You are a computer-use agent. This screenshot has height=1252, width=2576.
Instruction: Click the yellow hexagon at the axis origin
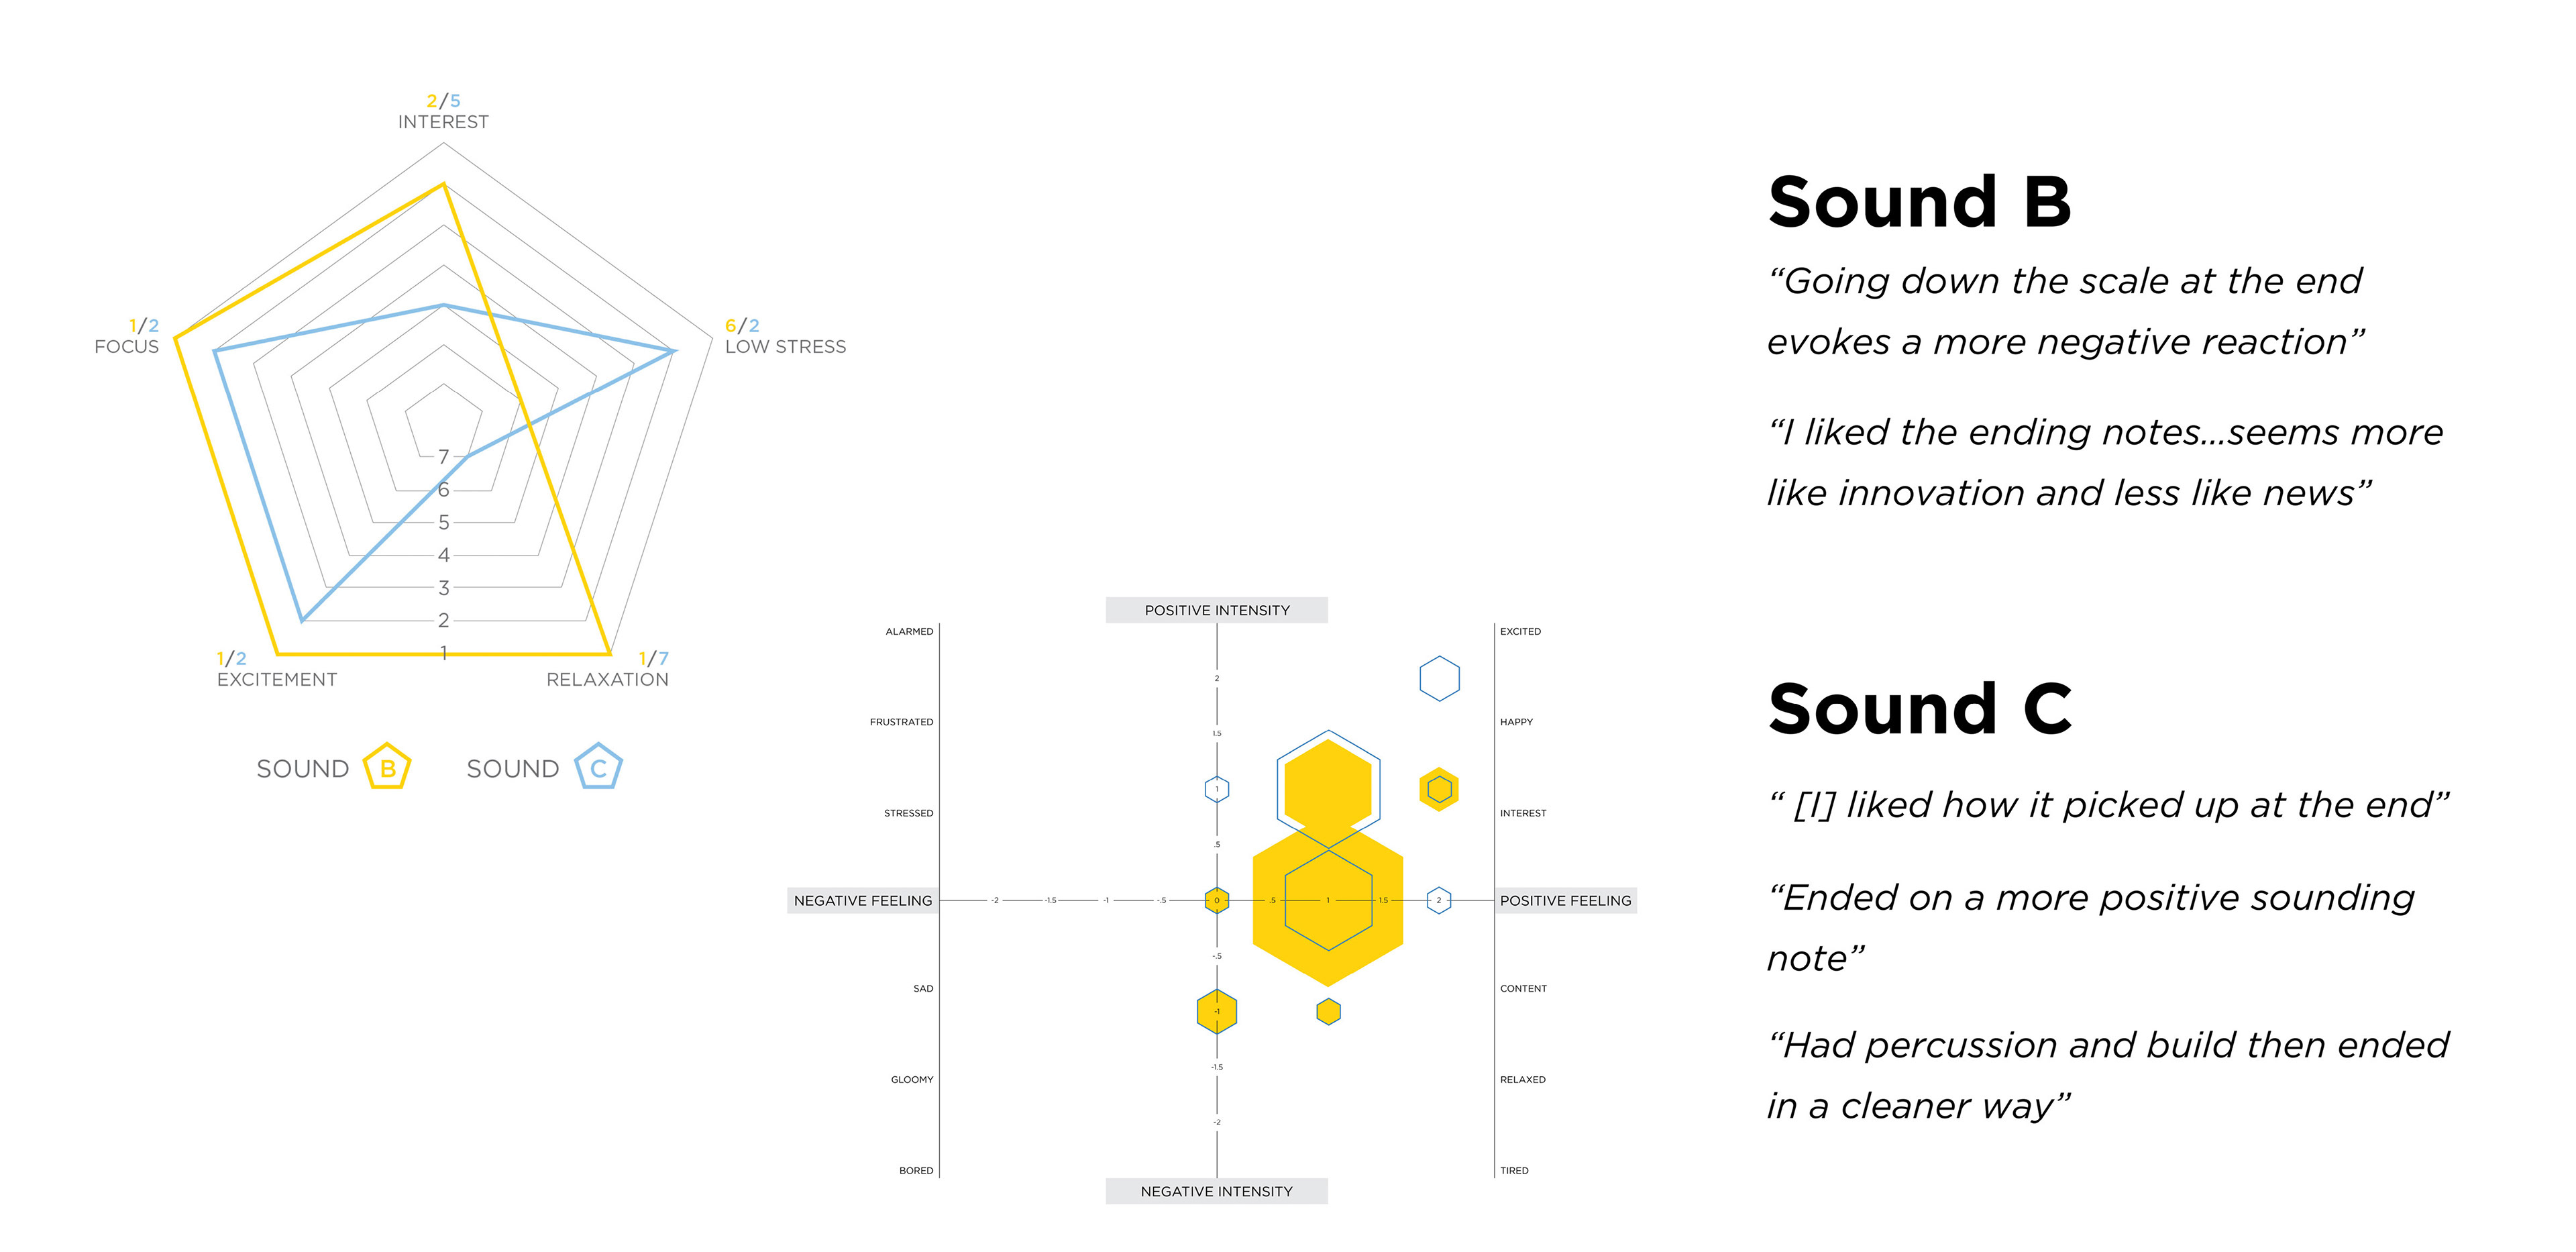click(1216, 901)
